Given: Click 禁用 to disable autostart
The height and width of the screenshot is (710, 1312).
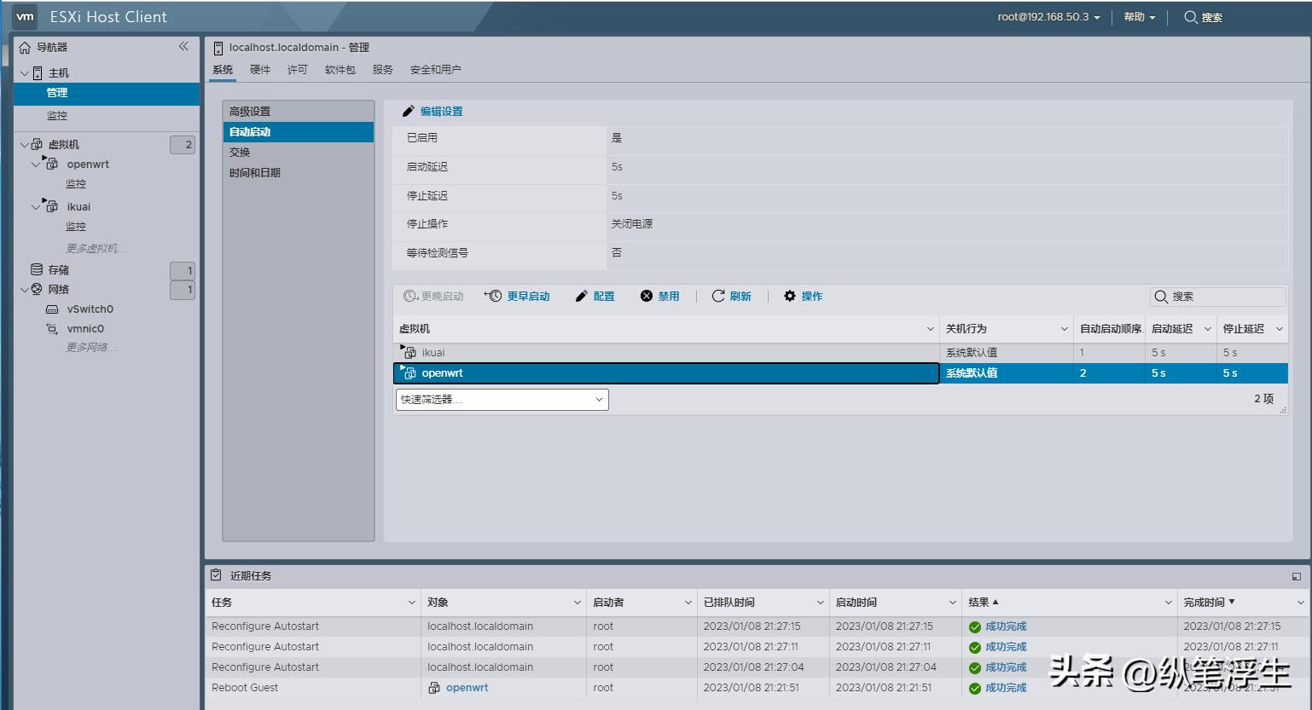Looking at the screenshot, I should (659, 296).
